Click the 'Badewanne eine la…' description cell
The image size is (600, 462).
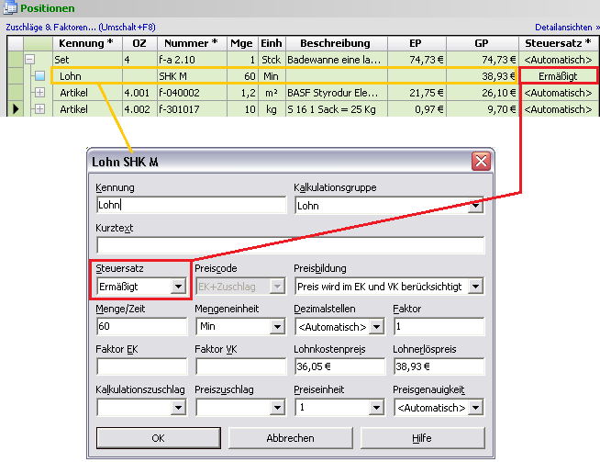(x=337, y=60)
